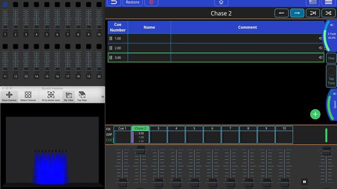
Task: Switch to the FIX playback tab
Action: click(108, 129)
